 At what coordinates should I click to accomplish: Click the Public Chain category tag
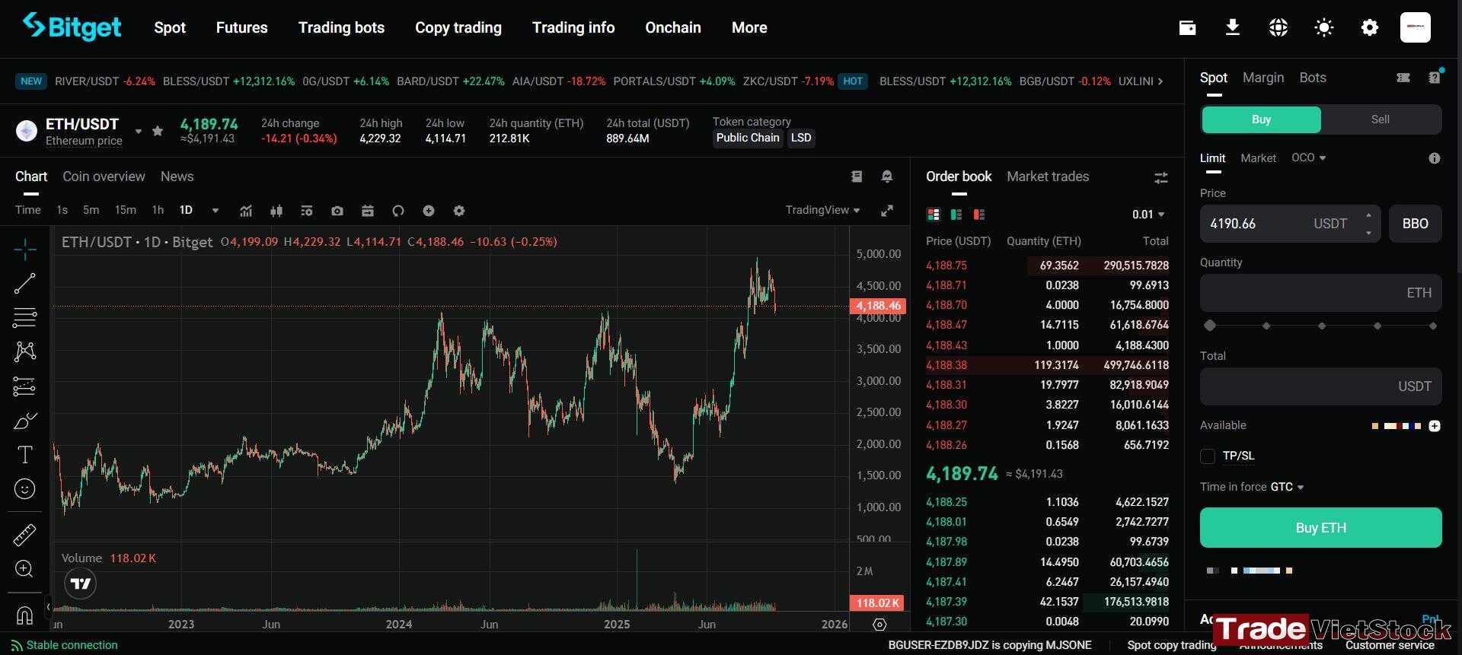click(x=748, y=138)
